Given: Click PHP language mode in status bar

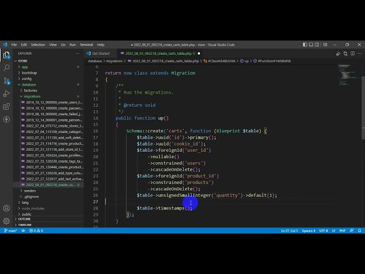Looking at the screenshot, I should [342, 231].
